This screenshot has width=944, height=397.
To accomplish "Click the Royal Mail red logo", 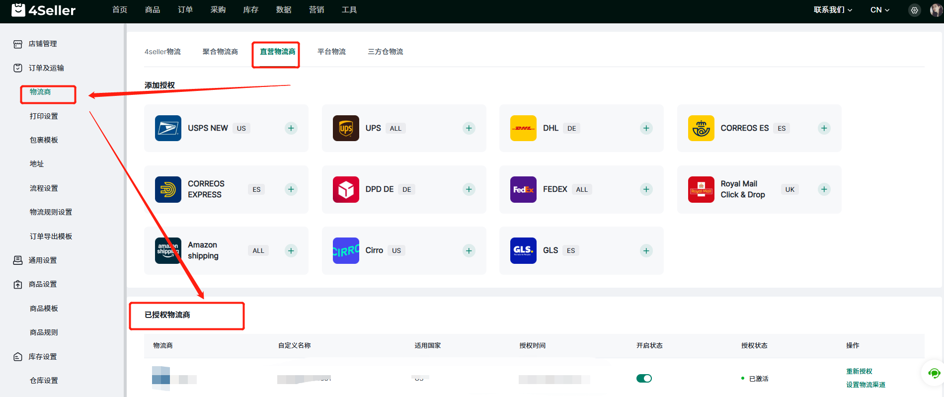I will (x=701, y=189).
